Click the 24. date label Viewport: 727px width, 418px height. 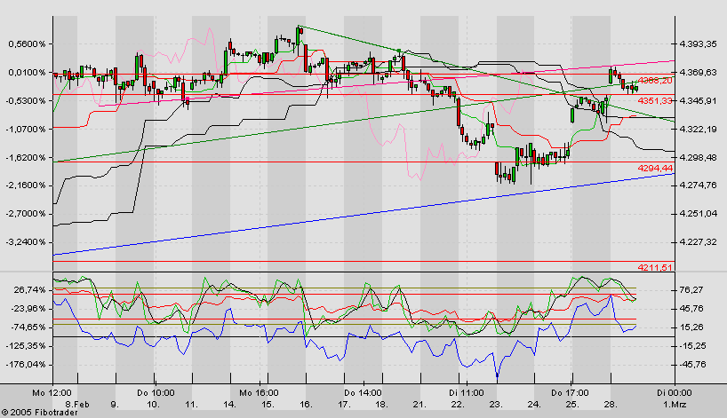[x=534, y=404]
